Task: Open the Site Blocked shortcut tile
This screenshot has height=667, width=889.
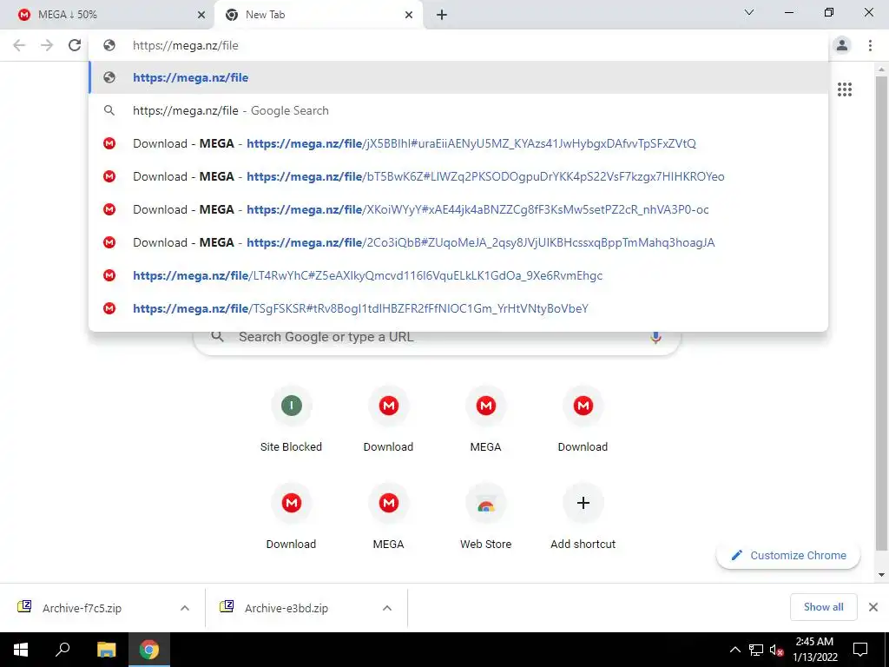Action: click(291, 419)
